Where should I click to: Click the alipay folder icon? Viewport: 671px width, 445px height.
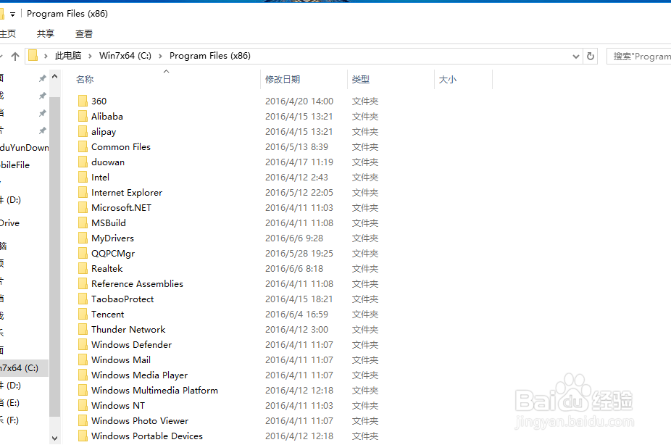[83, 131]
